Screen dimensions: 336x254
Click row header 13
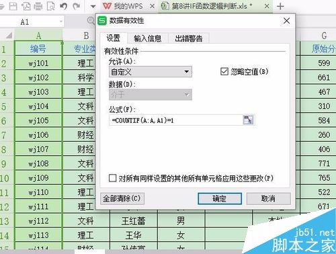[7, 221]
